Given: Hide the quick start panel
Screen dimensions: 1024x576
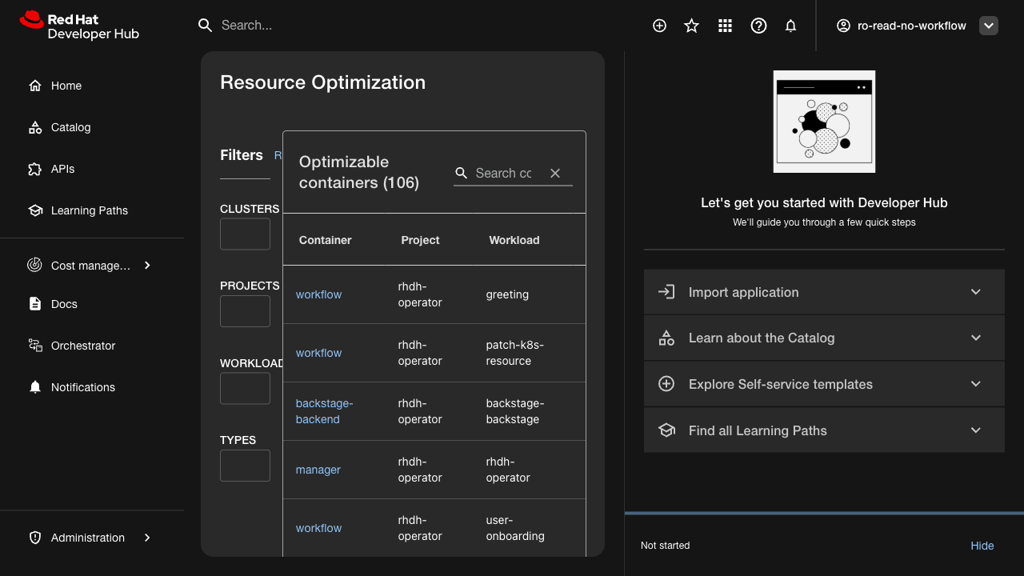Looking at the screenshot, I should pos(982,546).
